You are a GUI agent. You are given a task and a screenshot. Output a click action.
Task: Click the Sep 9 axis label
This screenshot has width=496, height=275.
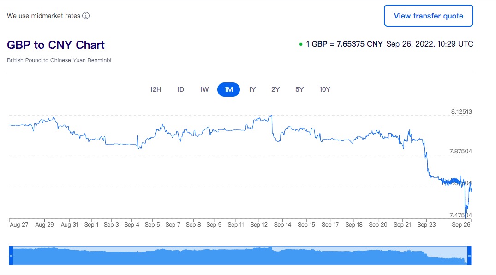point(214,224)
